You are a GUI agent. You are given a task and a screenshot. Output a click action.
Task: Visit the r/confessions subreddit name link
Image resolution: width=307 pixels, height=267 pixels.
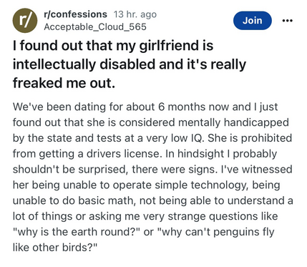[75, 14]
